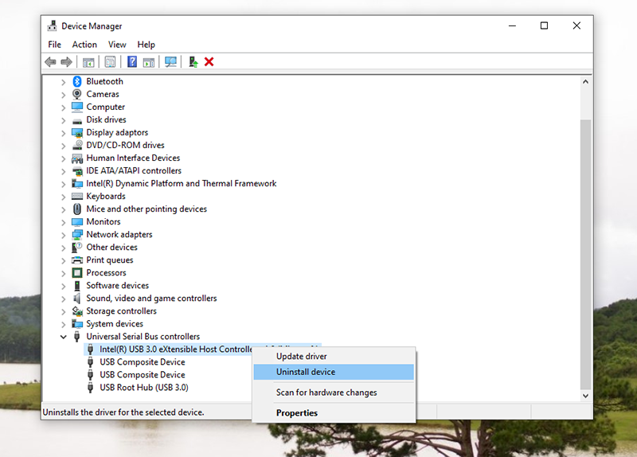The height and width of the screenshot is (457, 637).
Task: Click the Forward arrow toolbar icon
Action: 66,62
